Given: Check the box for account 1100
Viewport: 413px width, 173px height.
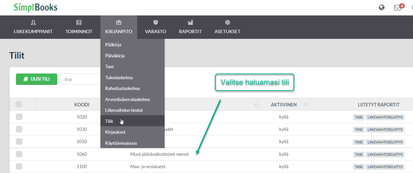Looking at the screenshot, I should coord(19,167).
